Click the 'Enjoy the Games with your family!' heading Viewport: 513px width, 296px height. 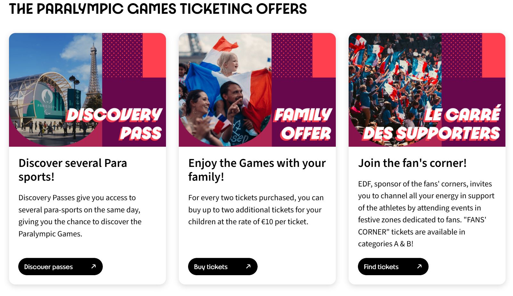pyautogui.click(x=257, y=170)
